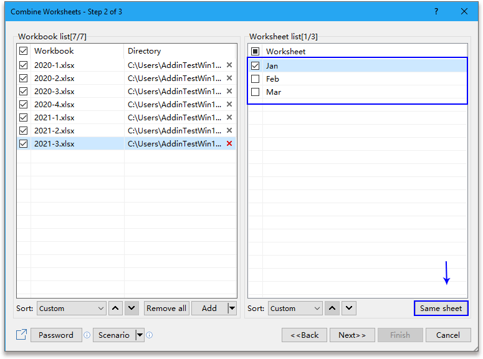Select the Mar worksheet name

[x=274, y=92]
